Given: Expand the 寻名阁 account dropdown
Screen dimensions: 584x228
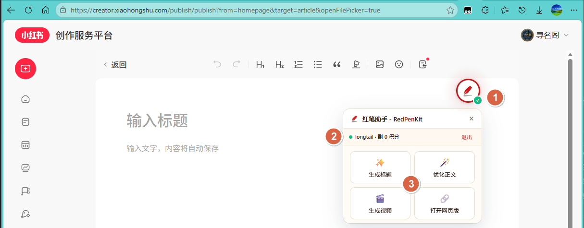Looking at the screenshot, I should pyautogui.click(x=545, y=35).
